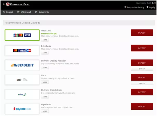Click the Withdrawal arrow icon in navbar
157x116 pixels.
point(18,12)
